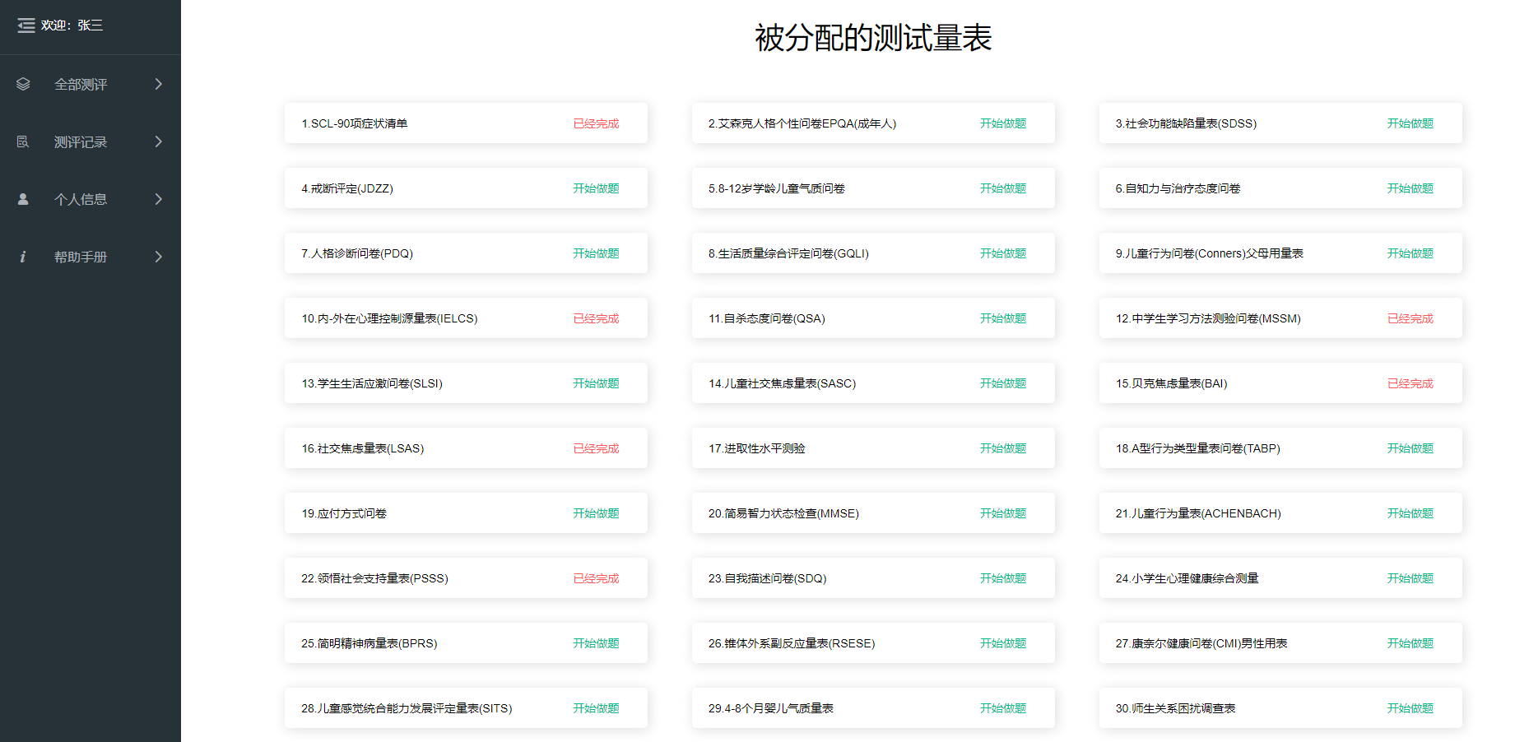The image size is (1515, 742).
Task: Select the 28.儿童感觉统合能力发展评定量表(SITS) title
Action: coord(407,708)
